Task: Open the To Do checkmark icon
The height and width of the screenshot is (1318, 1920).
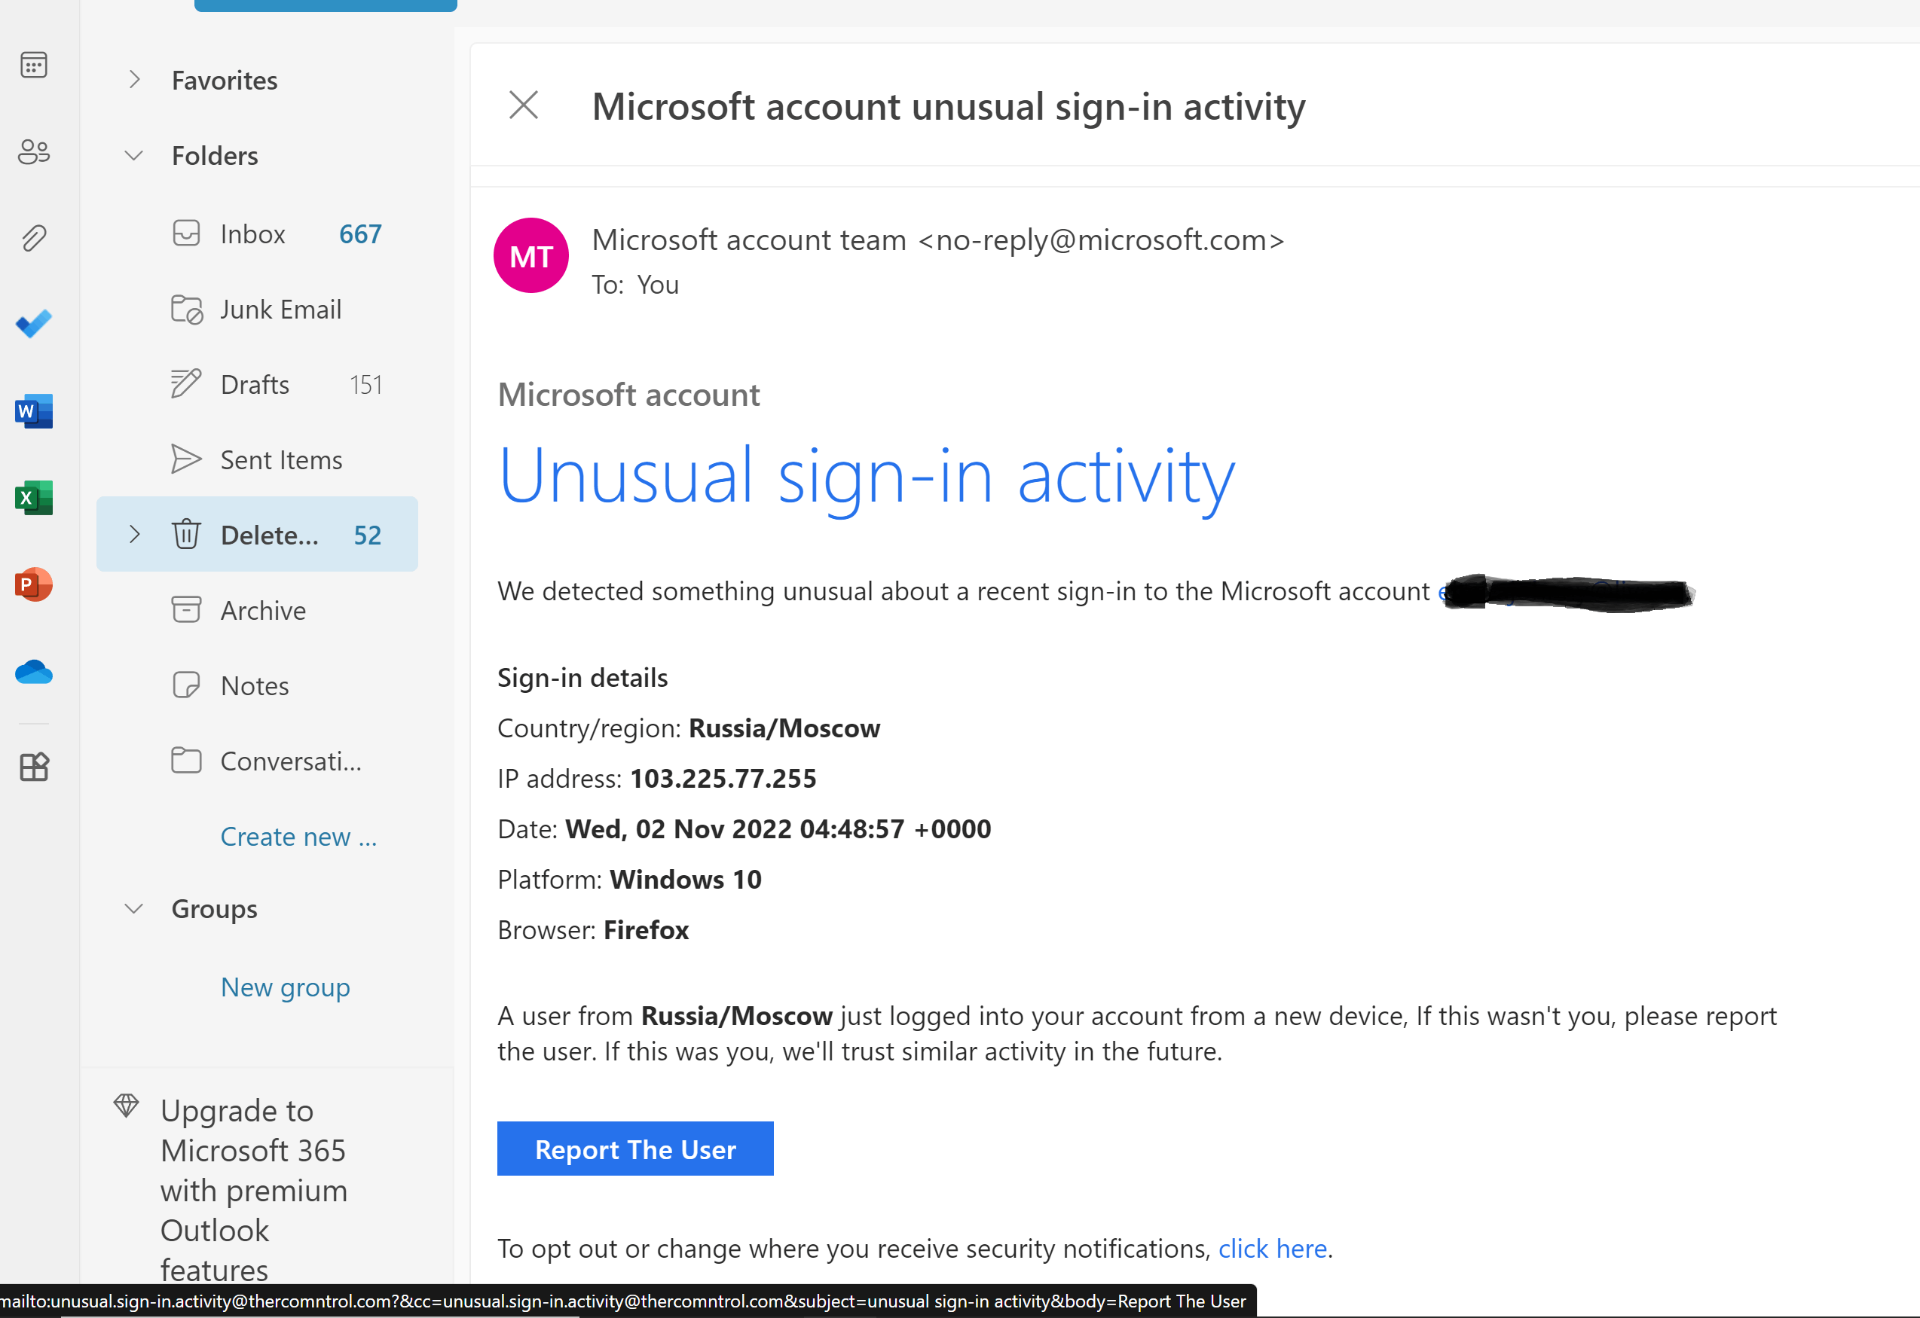Action: [x=34, y=324]
